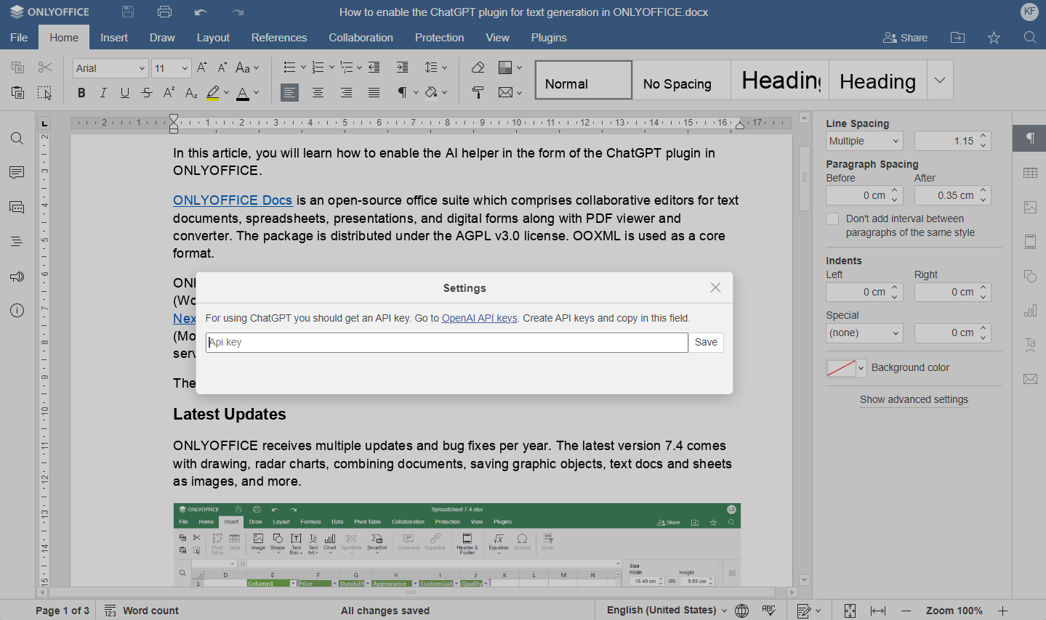This screenshot has height=620, width=1046.
Task: Open Special indent (none) dropdown
Action: click(864, 333)
